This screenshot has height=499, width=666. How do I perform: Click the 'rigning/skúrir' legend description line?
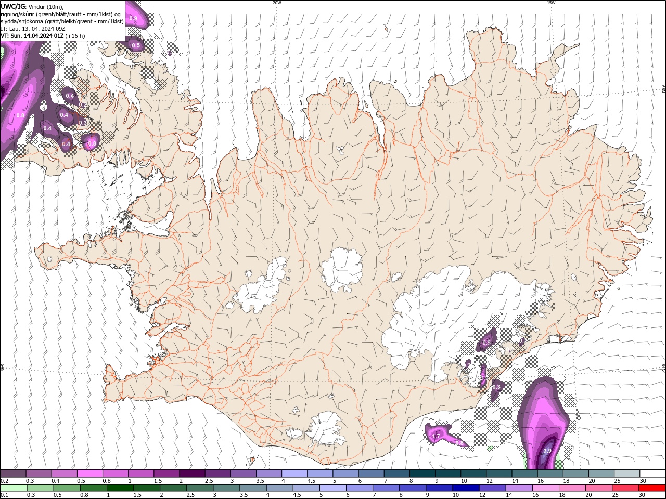(61, 14)
